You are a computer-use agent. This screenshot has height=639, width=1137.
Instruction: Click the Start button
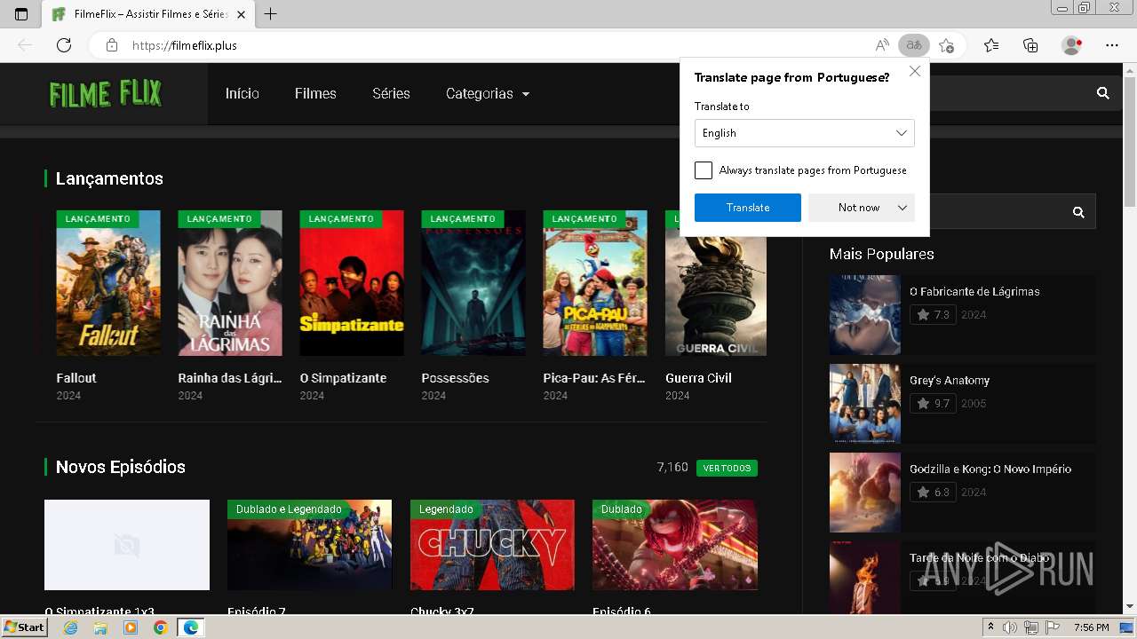click(x=25, y=627)
